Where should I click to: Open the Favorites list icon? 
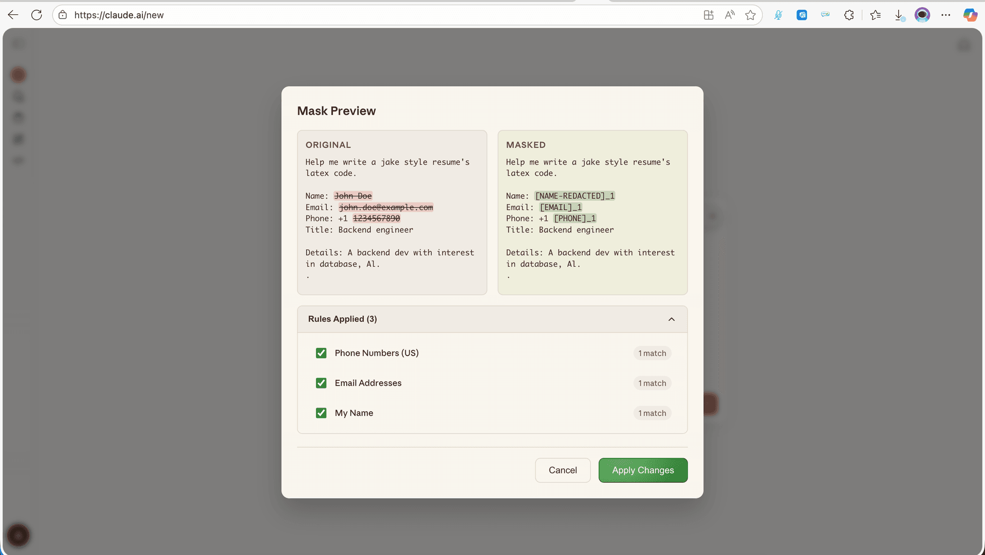(x=876, y=15)
